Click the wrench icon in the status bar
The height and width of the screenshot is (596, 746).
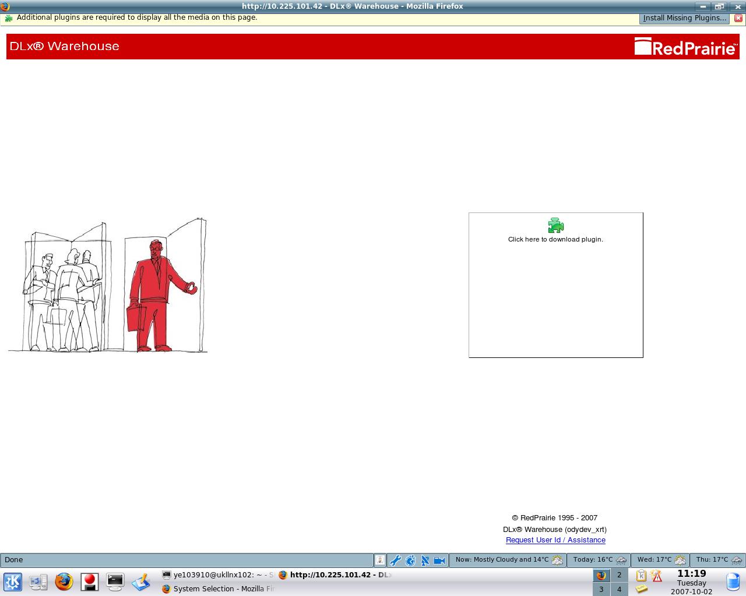[x=396, y=560]
